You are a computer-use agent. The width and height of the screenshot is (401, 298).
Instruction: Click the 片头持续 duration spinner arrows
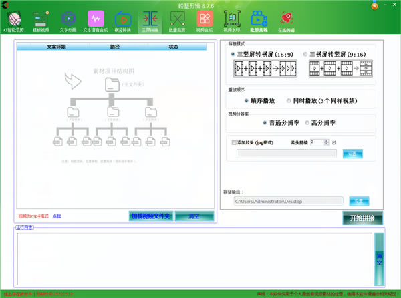pos(327,142)
